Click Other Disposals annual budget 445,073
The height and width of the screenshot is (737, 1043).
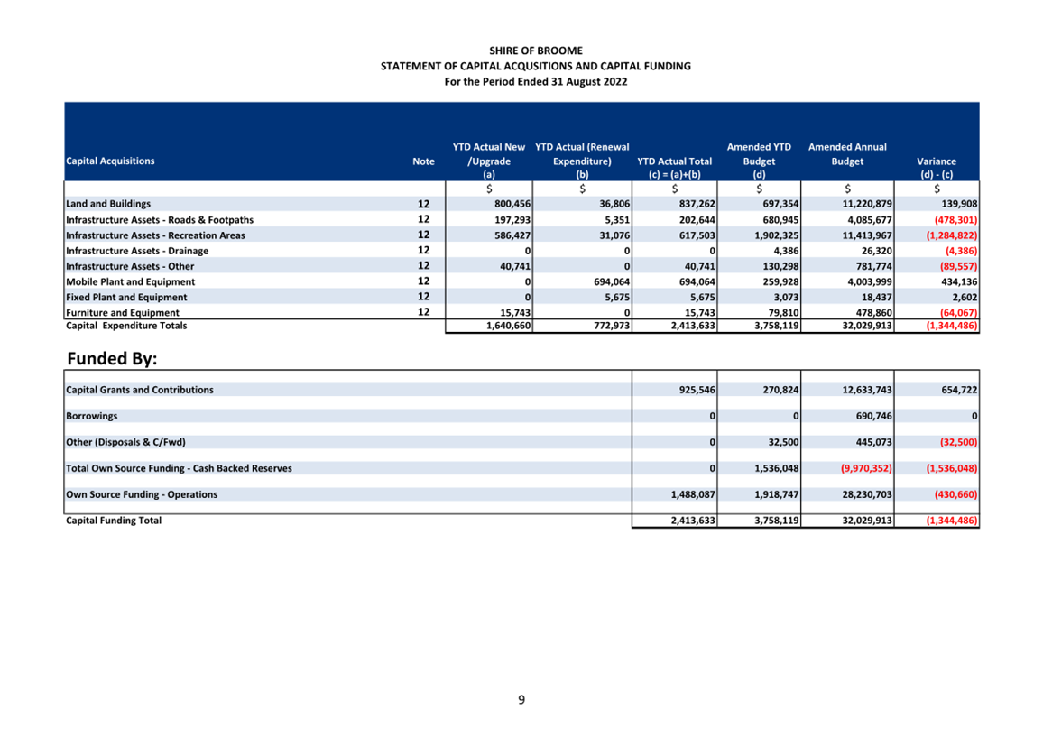point(874,442)
